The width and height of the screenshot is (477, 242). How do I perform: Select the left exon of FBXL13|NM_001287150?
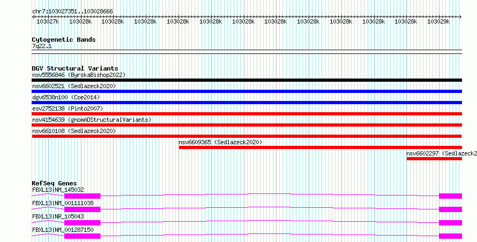(82, 236)
